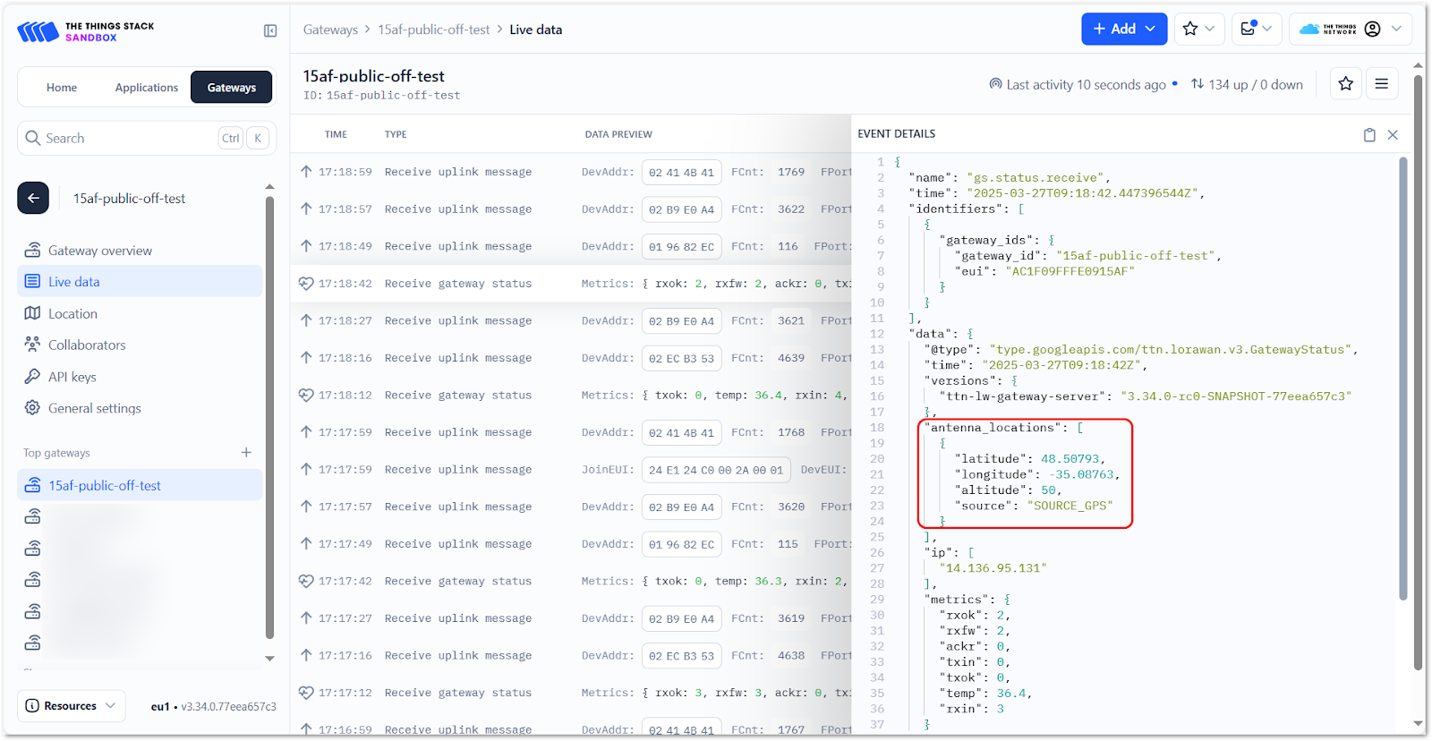Open Gateway overview in sidebar
Screen dimensions: 1432x741
coord(100,251)
